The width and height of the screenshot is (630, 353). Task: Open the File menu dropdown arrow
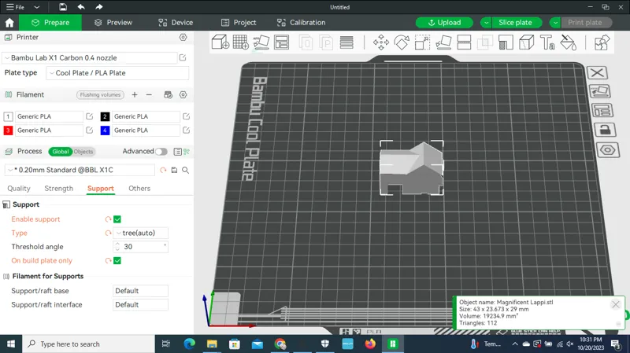[x=36, y=7]
